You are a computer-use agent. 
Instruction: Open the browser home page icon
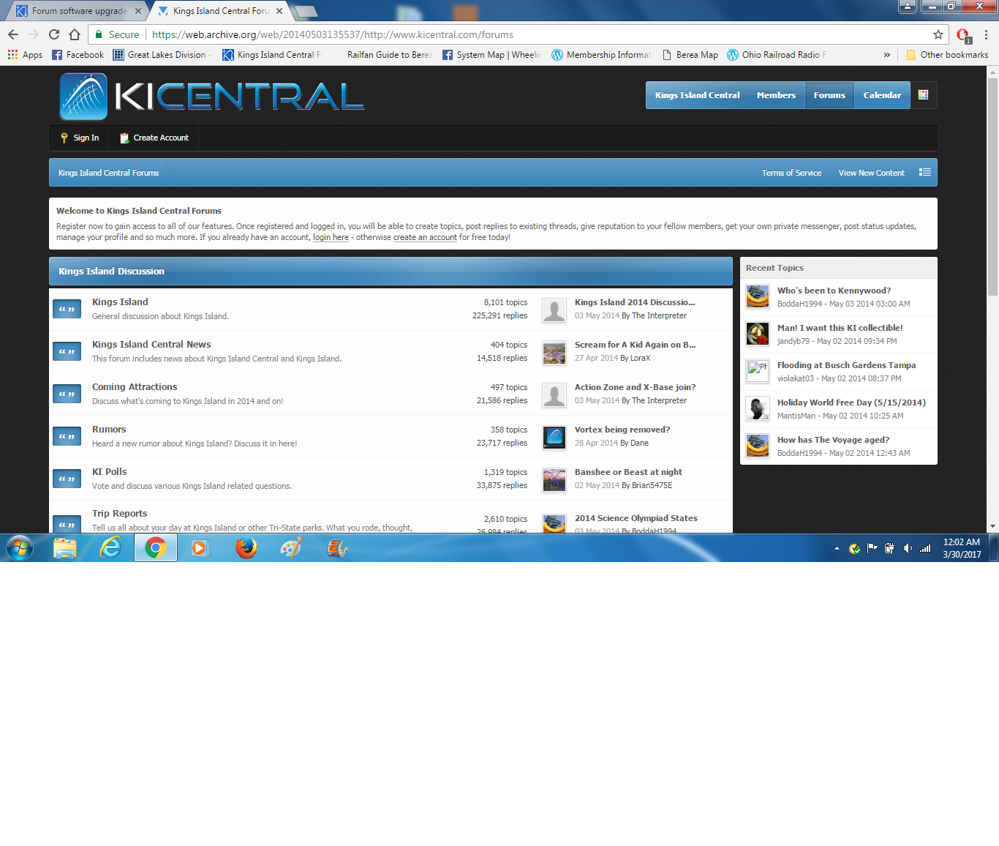click(75, 34)
